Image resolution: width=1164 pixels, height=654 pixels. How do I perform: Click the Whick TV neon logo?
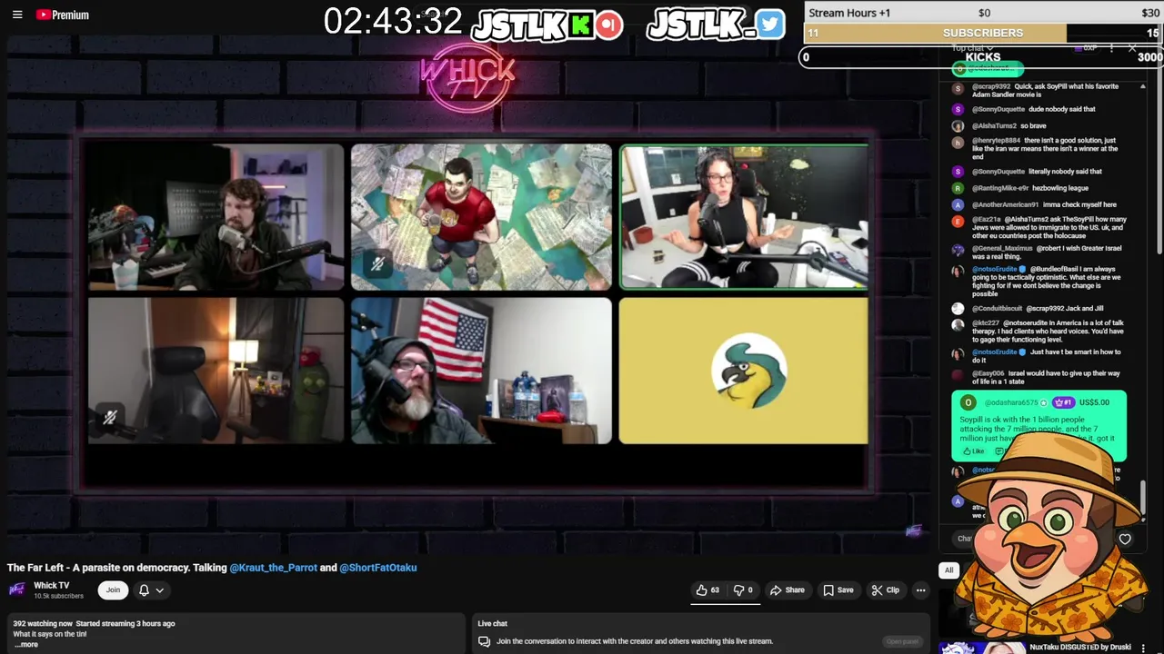pos(467,76)
